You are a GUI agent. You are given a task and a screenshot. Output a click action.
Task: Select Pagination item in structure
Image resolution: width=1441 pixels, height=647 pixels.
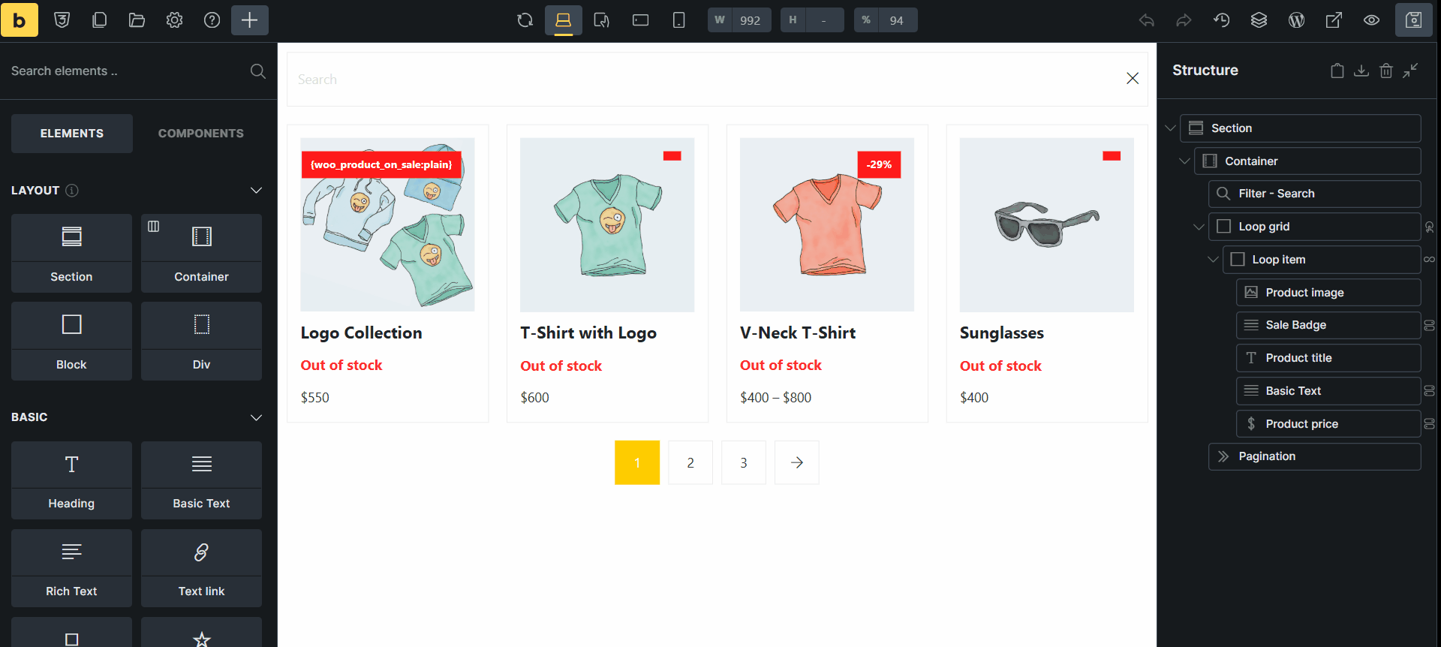point(1315,456)
